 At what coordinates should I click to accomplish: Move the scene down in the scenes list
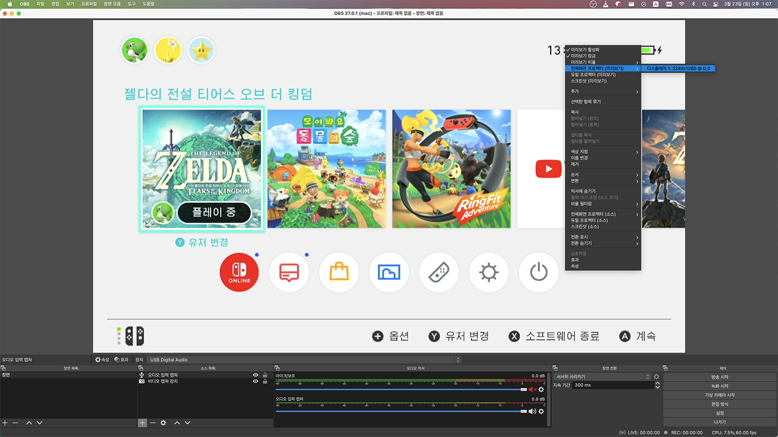(x=39, y=423)
